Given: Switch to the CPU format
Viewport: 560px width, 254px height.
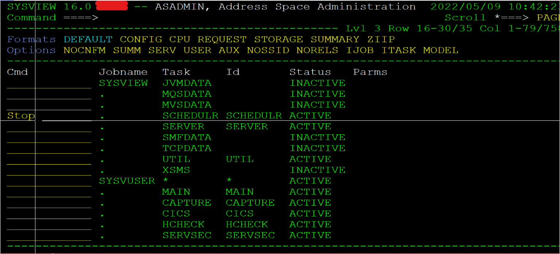Looking at the screenshot, I should pos(179,39).
